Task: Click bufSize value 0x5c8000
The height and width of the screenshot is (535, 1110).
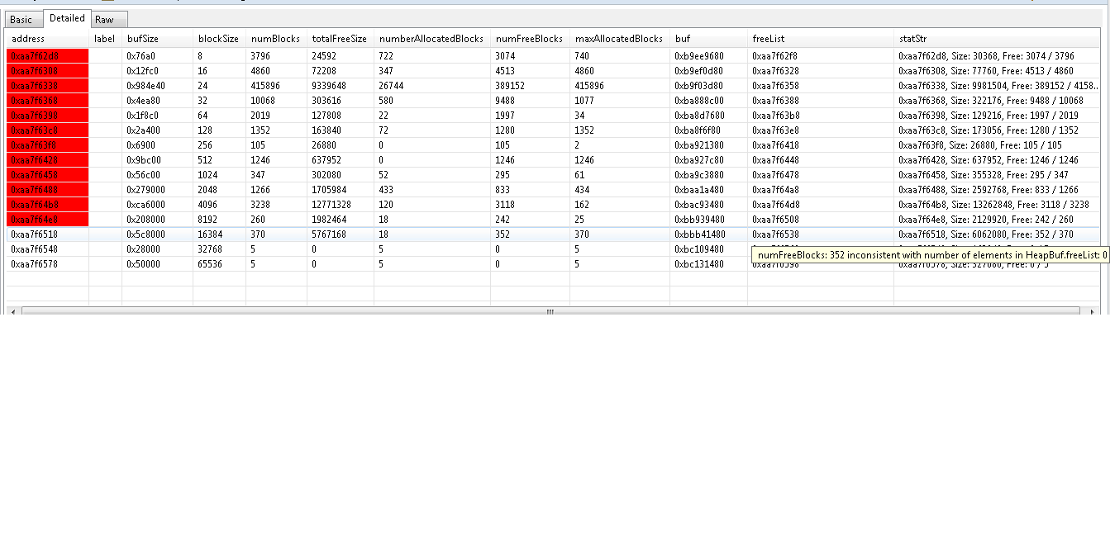Action: point(145,234)
